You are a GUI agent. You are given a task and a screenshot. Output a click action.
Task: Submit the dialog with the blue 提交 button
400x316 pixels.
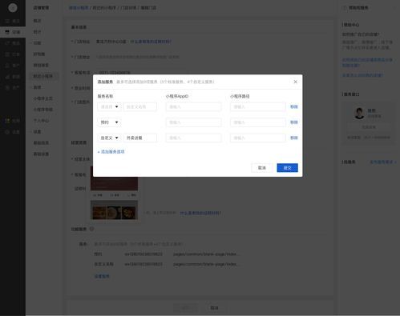pyautogui.click(x=287, y=168)
